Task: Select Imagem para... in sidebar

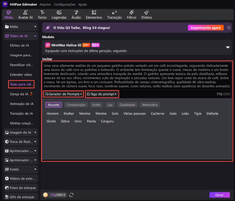Action: tap(21, 55)
